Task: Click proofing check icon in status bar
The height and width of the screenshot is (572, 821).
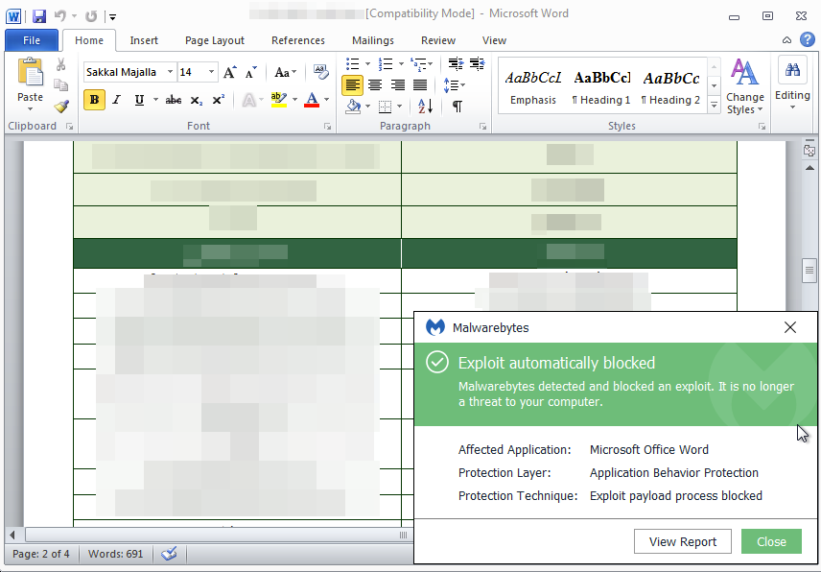Action: (x=169, y=554)
